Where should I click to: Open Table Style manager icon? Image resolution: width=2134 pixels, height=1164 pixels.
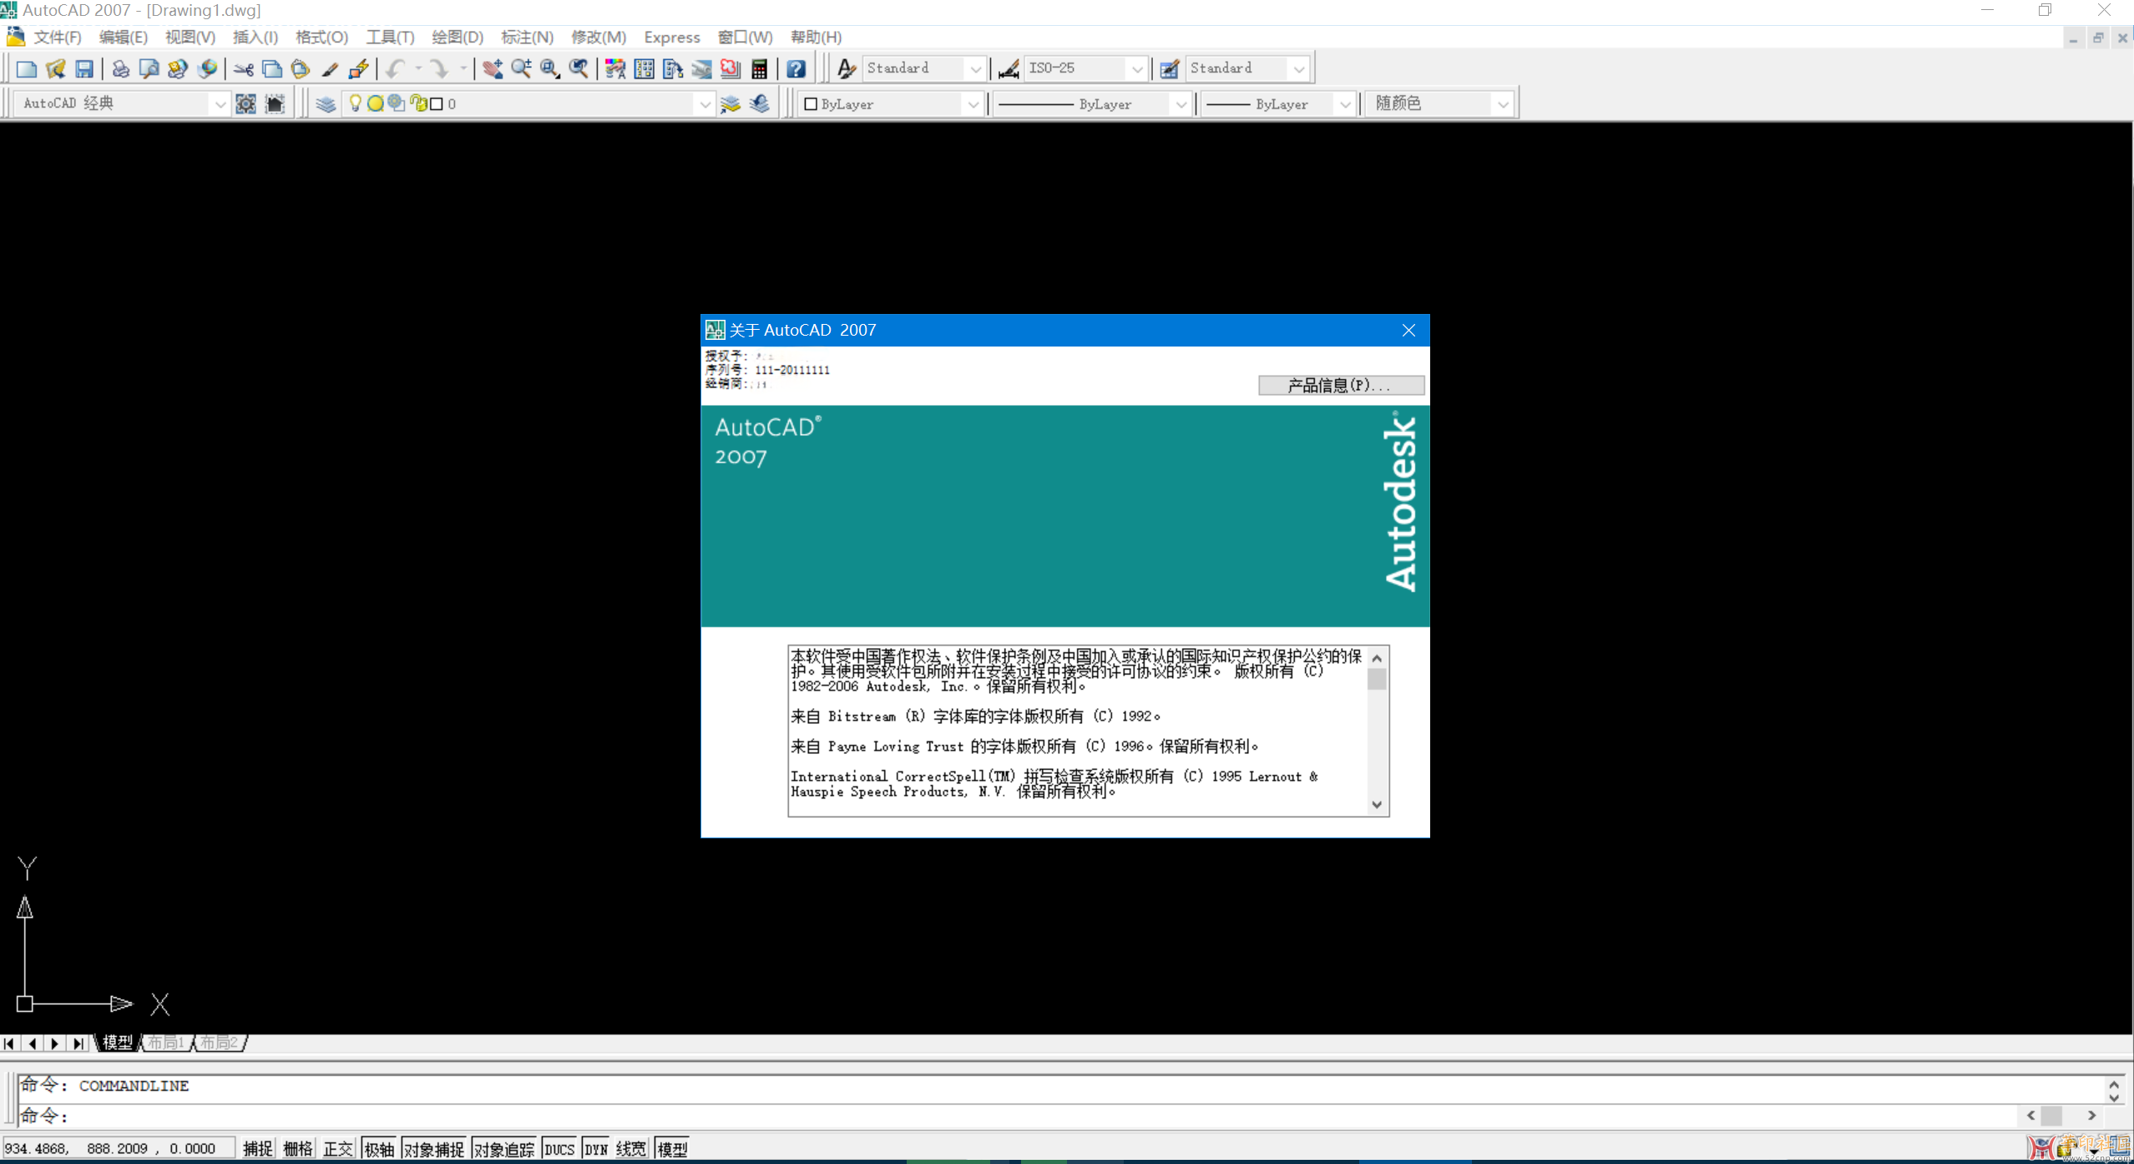click(x=1170, y=68)
